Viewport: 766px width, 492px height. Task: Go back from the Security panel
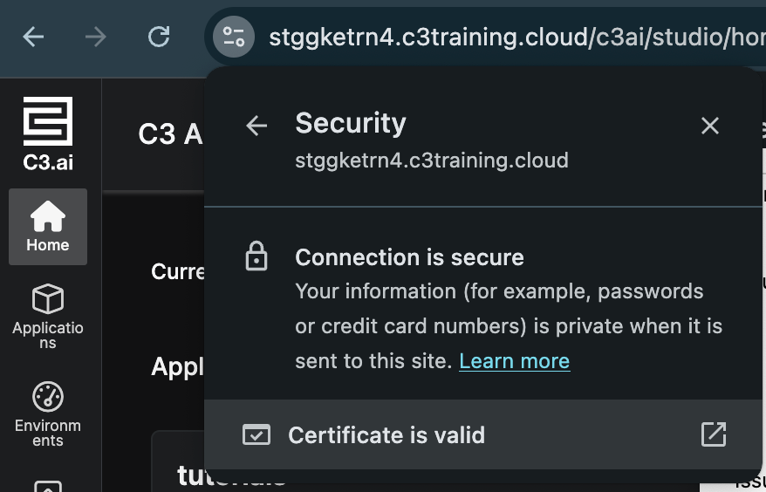tap(256, 126)
